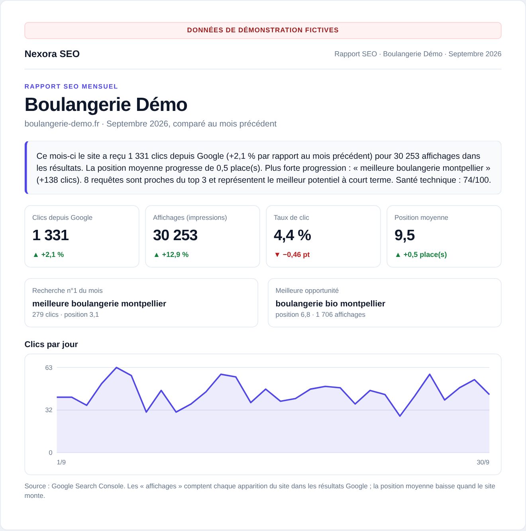Click the 'Recherche n°1 du mois' label

pos(67,291)
